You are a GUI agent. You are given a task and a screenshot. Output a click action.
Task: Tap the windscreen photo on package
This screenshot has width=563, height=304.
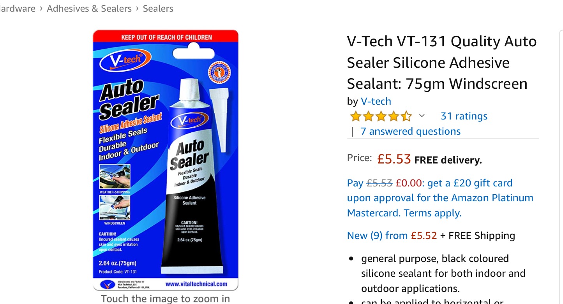coord(115,207)
